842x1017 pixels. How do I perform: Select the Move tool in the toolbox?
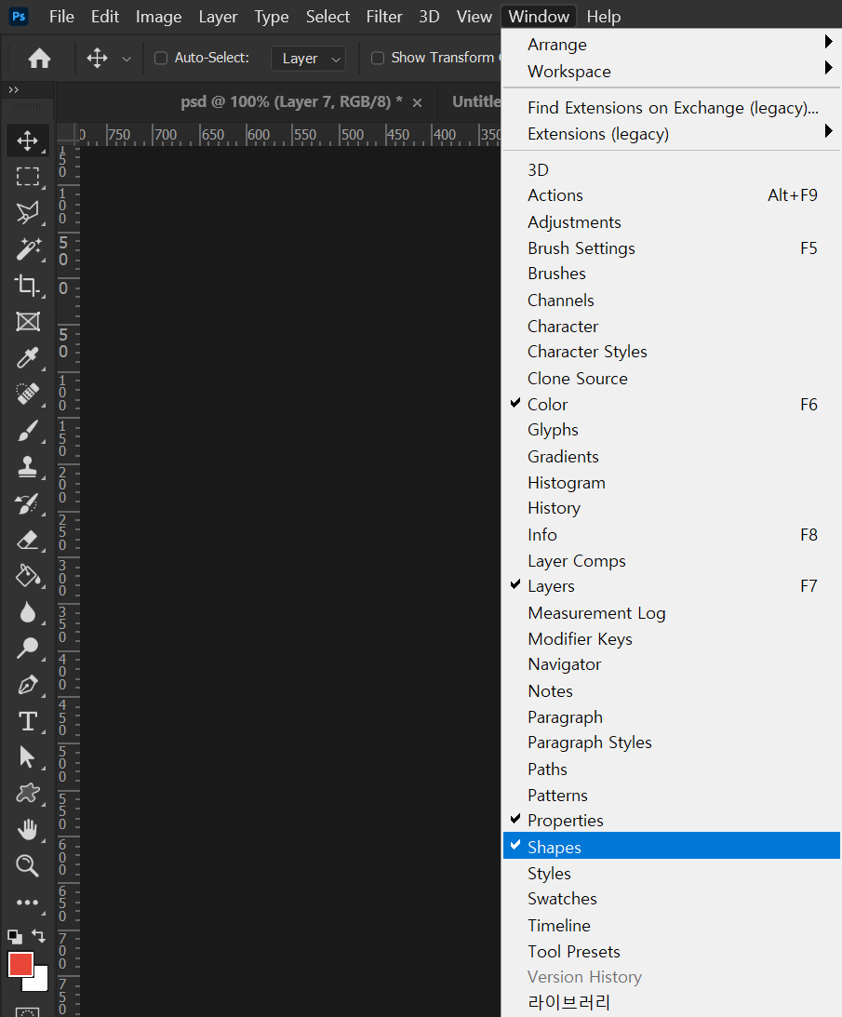coord(27,141)
